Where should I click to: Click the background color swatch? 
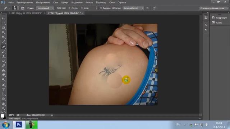pos(5,118)
